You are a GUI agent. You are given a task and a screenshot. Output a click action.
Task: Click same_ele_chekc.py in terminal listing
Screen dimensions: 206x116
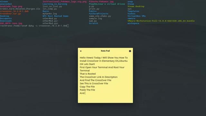click(100, 16)
